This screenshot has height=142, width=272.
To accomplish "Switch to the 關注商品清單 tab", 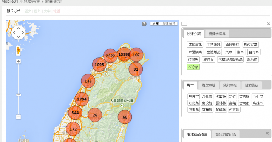I will [197, 134].
